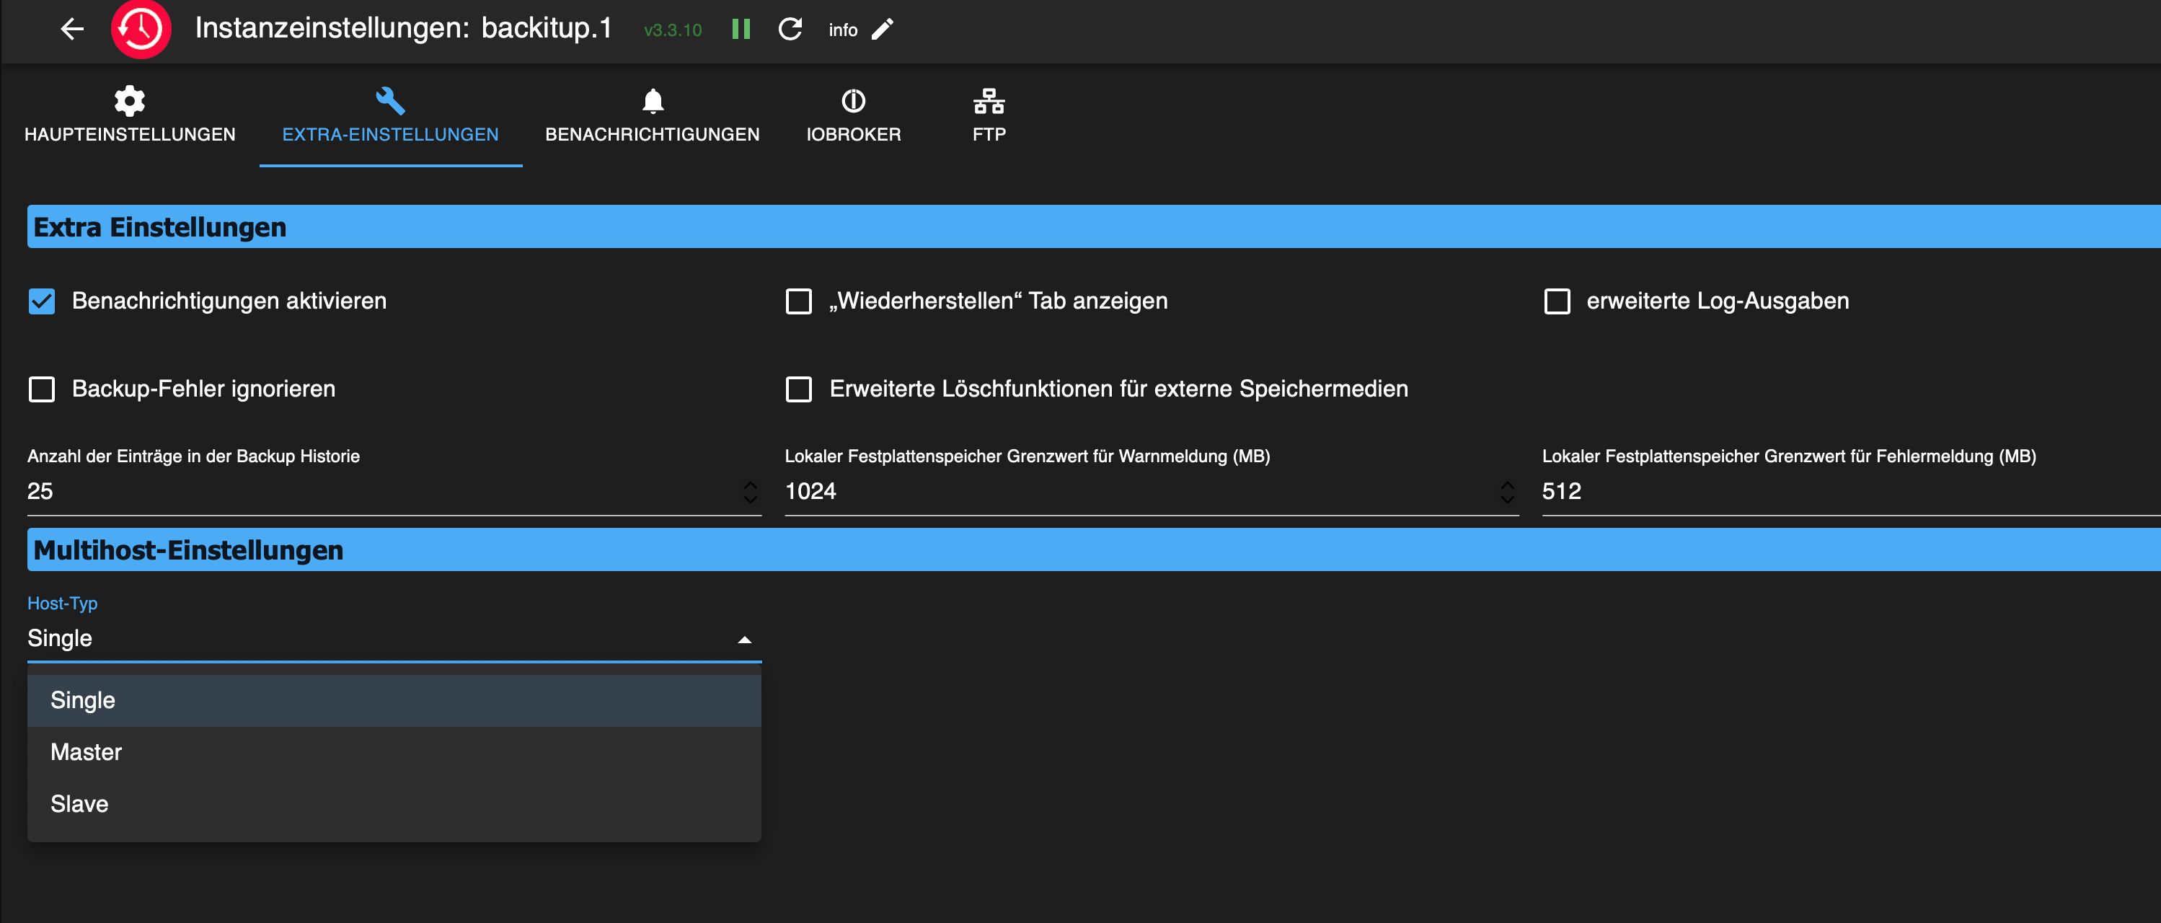Click the backitup adapter logo icon
Image resolution: width=2161 pixels, height=923 pixels.
click(x=141, y=30)
